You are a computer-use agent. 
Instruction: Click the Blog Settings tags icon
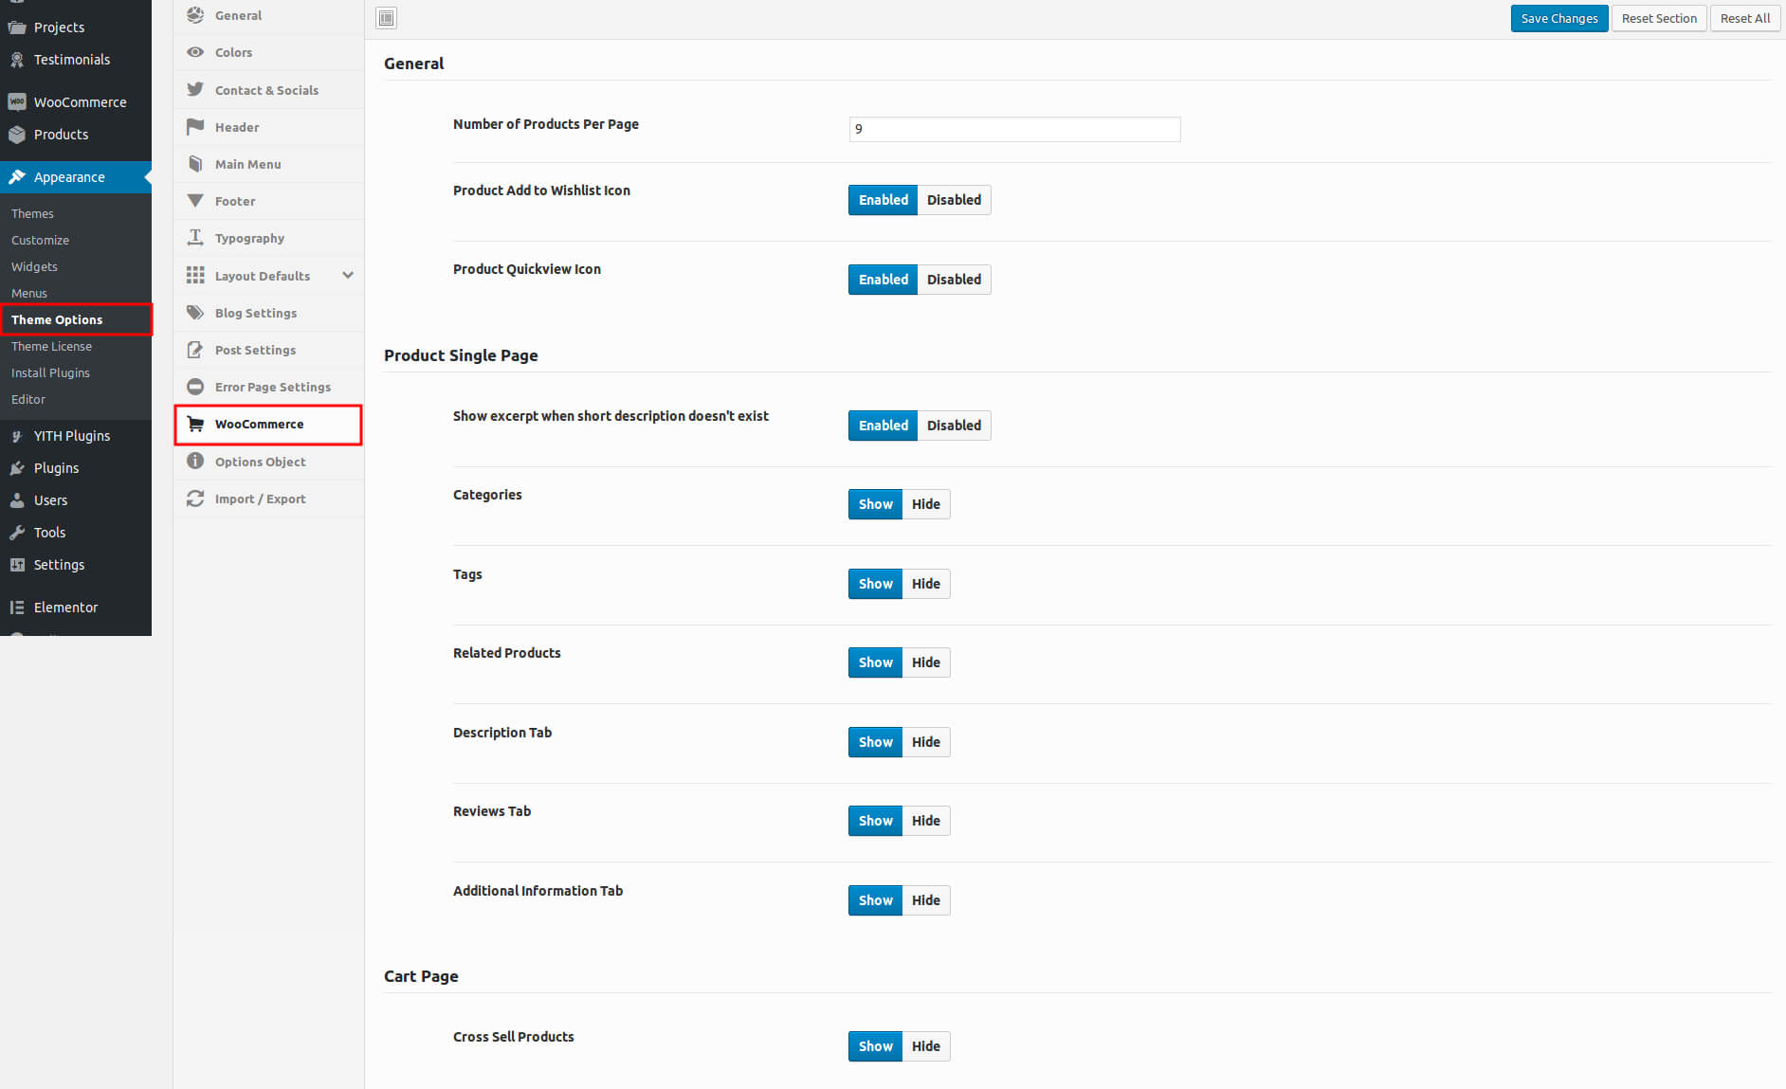coord(195,313)
